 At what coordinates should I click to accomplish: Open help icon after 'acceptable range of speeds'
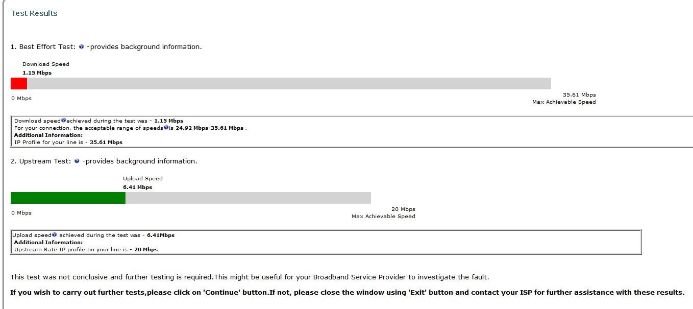(166, 128)
